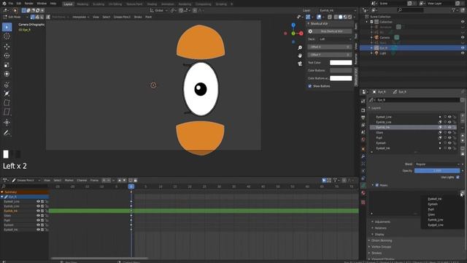Click the Annotate pencil tool at the toolbar bottom
This screenshot has height=263, width=467.
click(x=7, y=133)
